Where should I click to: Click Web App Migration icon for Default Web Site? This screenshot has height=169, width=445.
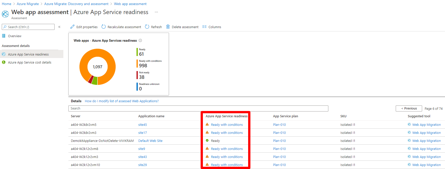pos(409,140)
